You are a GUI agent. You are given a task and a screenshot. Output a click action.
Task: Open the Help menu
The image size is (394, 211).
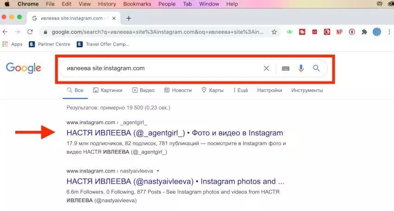tap(232, 4)
